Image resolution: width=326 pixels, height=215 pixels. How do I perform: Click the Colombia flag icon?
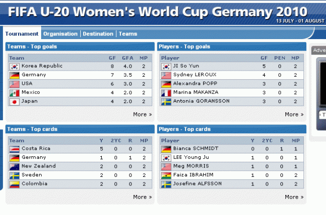pos(14,184)
